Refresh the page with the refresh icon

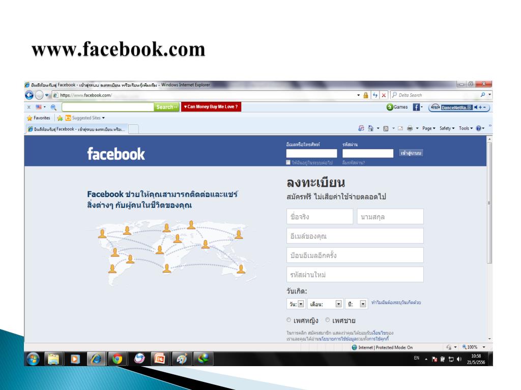coord(375,95)
